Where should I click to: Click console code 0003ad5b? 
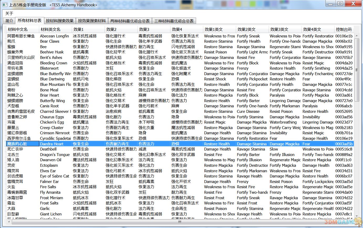point(344,144)
